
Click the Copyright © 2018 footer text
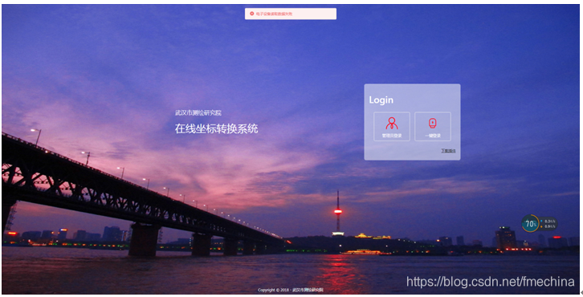291,290
